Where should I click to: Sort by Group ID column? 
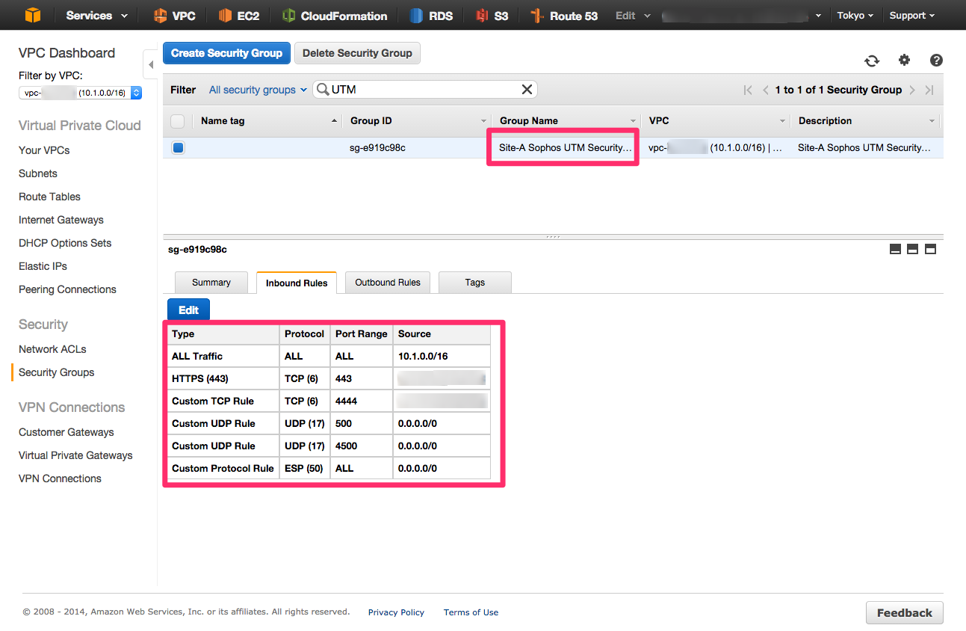[417, 121]
